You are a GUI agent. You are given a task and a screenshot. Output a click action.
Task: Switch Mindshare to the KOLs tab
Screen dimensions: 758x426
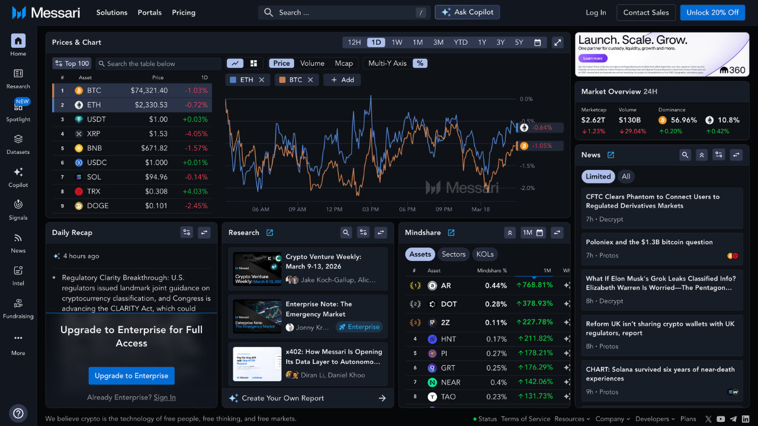tap(485, 254)
